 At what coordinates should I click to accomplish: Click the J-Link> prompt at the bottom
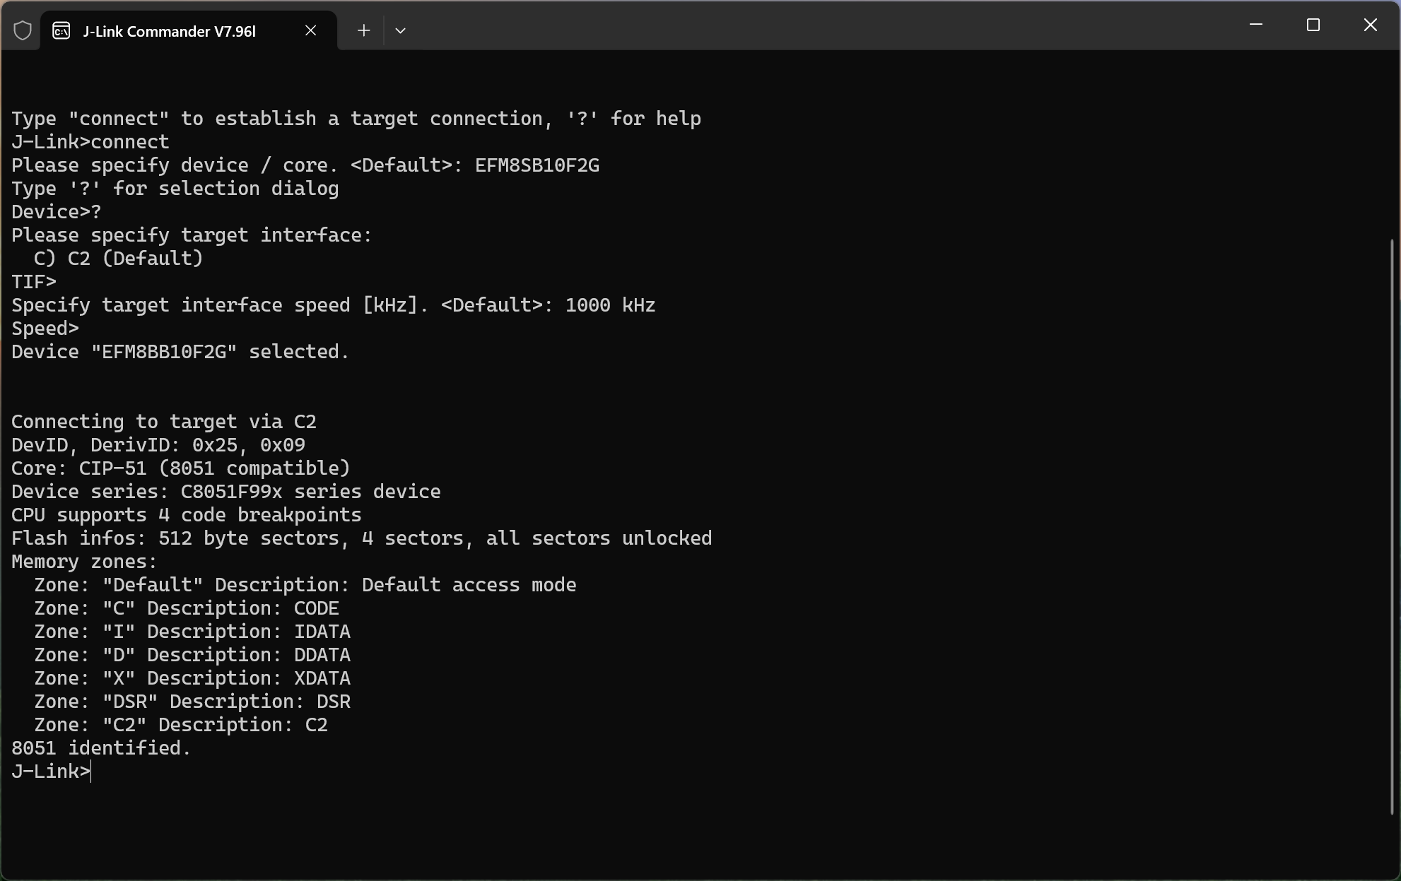[x=51, y=771]
